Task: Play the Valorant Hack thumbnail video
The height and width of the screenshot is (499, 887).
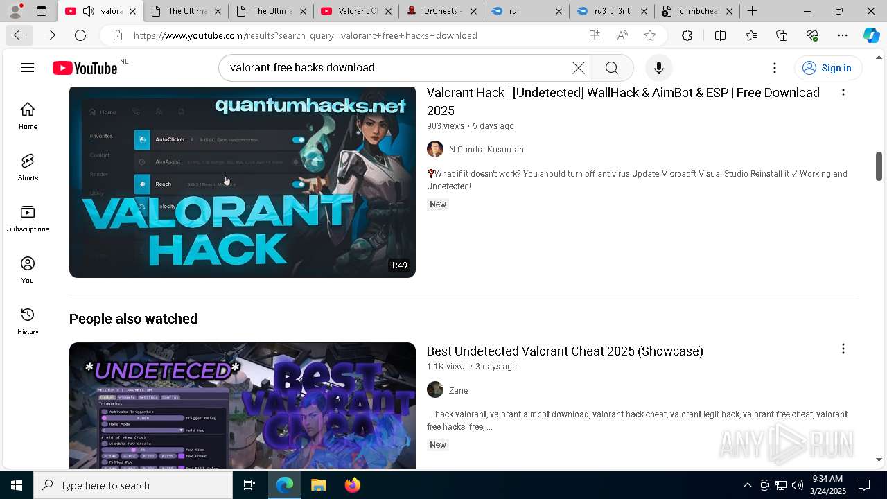Action: tap(243, 182)
